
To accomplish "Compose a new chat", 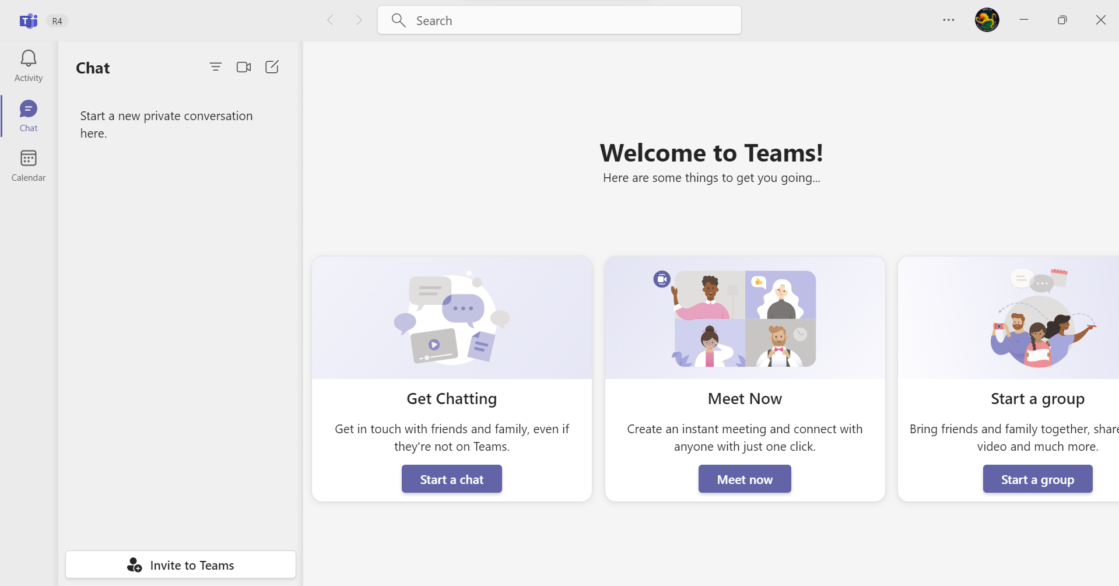I will point(272,67).
